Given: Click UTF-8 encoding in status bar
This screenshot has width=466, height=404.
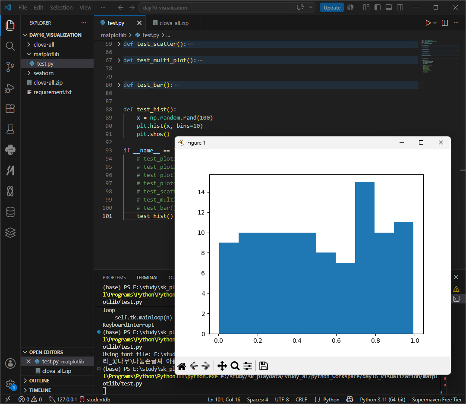Looking at the screenshot, I should (x=281, y=399).
